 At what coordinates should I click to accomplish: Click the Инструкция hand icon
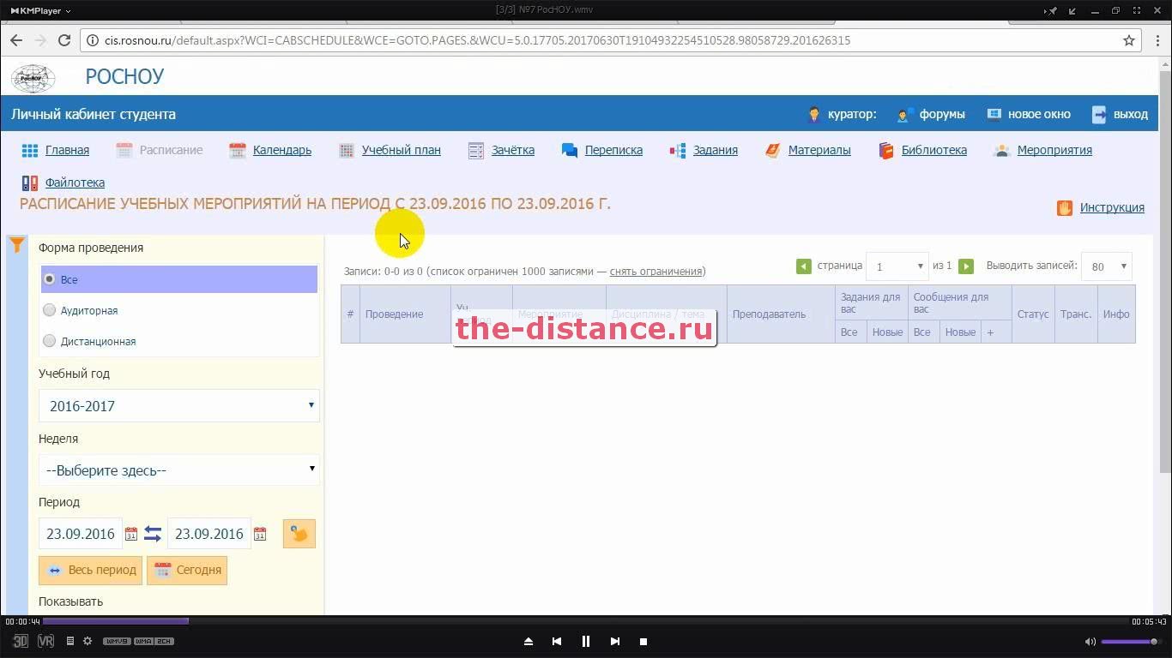pyautogui.click(x=1065, y=207)
